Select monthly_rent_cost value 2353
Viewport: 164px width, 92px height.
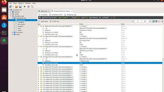click(81, 44)
